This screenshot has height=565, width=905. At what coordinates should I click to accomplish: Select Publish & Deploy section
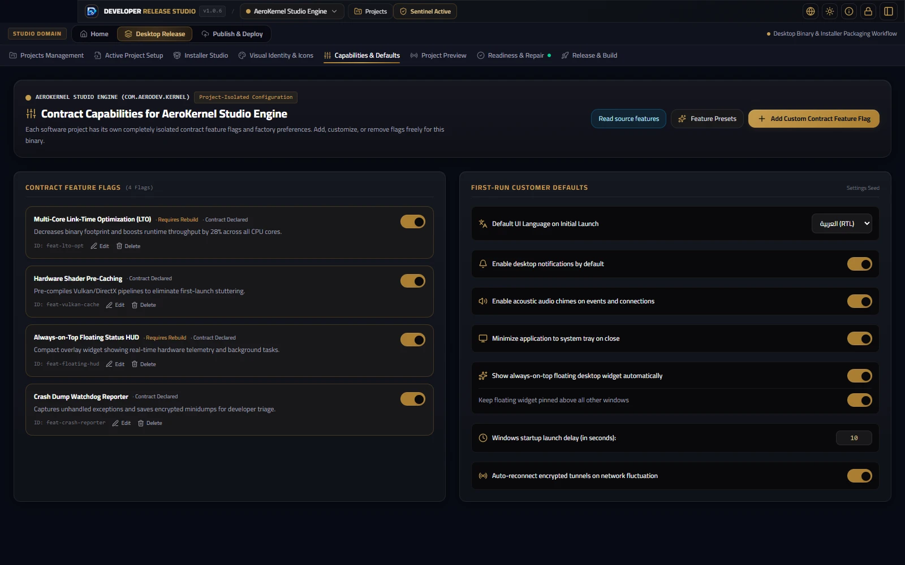(x=232, y=34)
